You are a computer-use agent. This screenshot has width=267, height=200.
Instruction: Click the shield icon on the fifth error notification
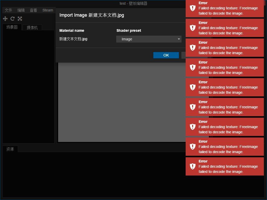pos(192,87)
